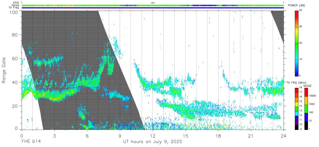The width and height of the screenshot is (319, 147).
Task: Click the "CPID" row label
Action: click(x=16, y=3)
